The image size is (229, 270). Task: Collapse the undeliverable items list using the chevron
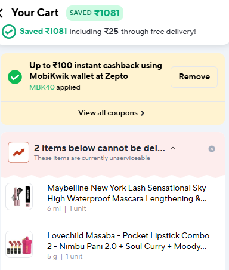(x=173, y=148)
